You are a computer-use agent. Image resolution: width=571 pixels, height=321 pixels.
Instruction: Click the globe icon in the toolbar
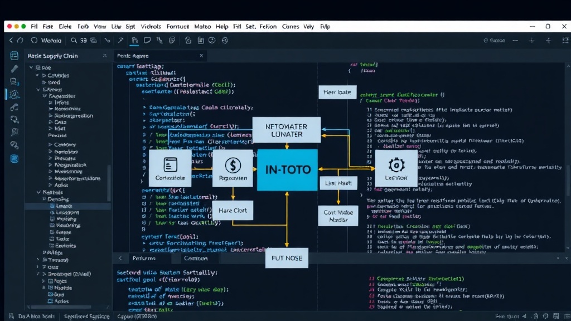click(x=225, y=40)
